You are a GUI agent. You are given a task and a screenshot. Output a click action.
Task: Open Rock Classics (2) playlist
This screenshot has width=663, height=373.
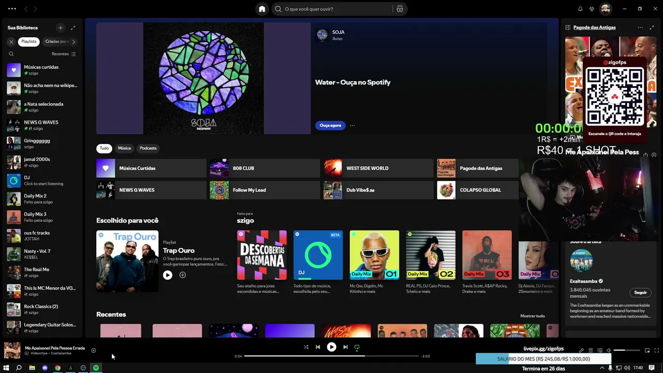coord(42,309)
